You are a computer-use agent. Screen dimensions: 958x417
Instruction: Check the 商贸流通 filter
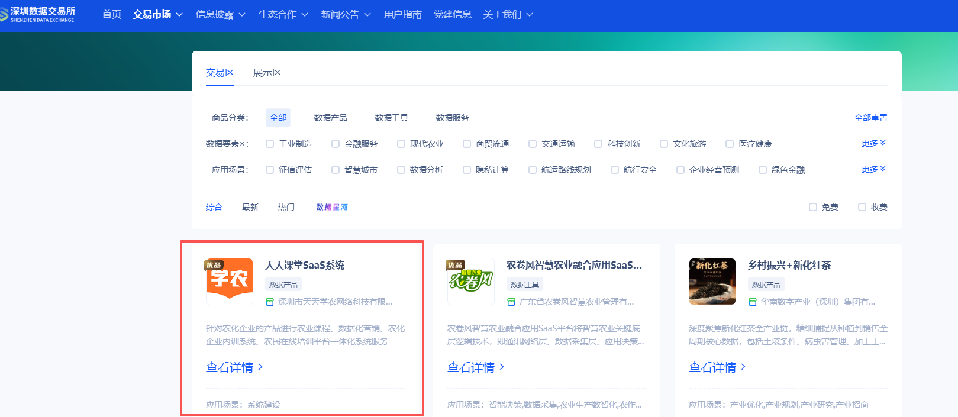[x=467, y=144]
